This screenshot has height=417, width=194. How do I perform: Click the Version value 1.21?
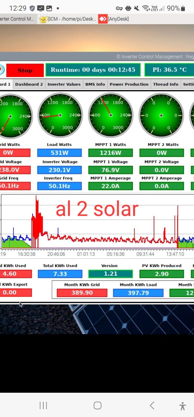[111, 274]
